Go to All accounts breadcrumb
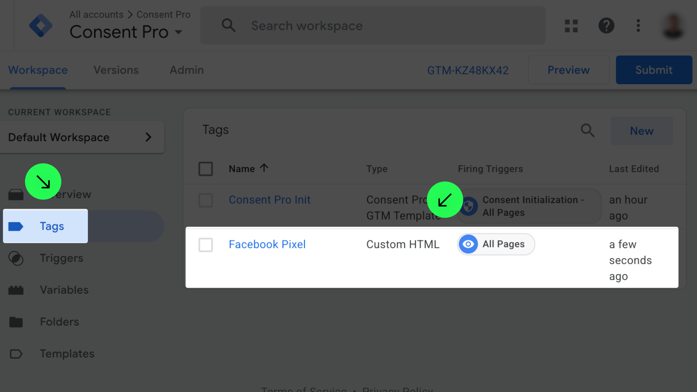The image size is (697, 392). 96,15
